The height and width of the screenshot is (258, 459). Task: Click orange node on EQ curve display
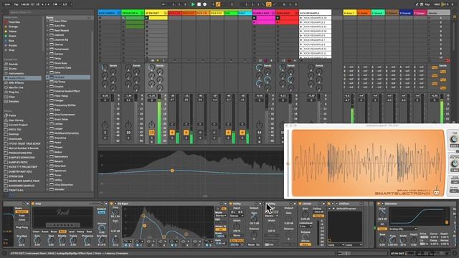[172, 171]
